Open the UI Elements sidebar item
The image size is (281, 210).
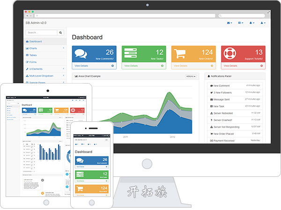45,69
